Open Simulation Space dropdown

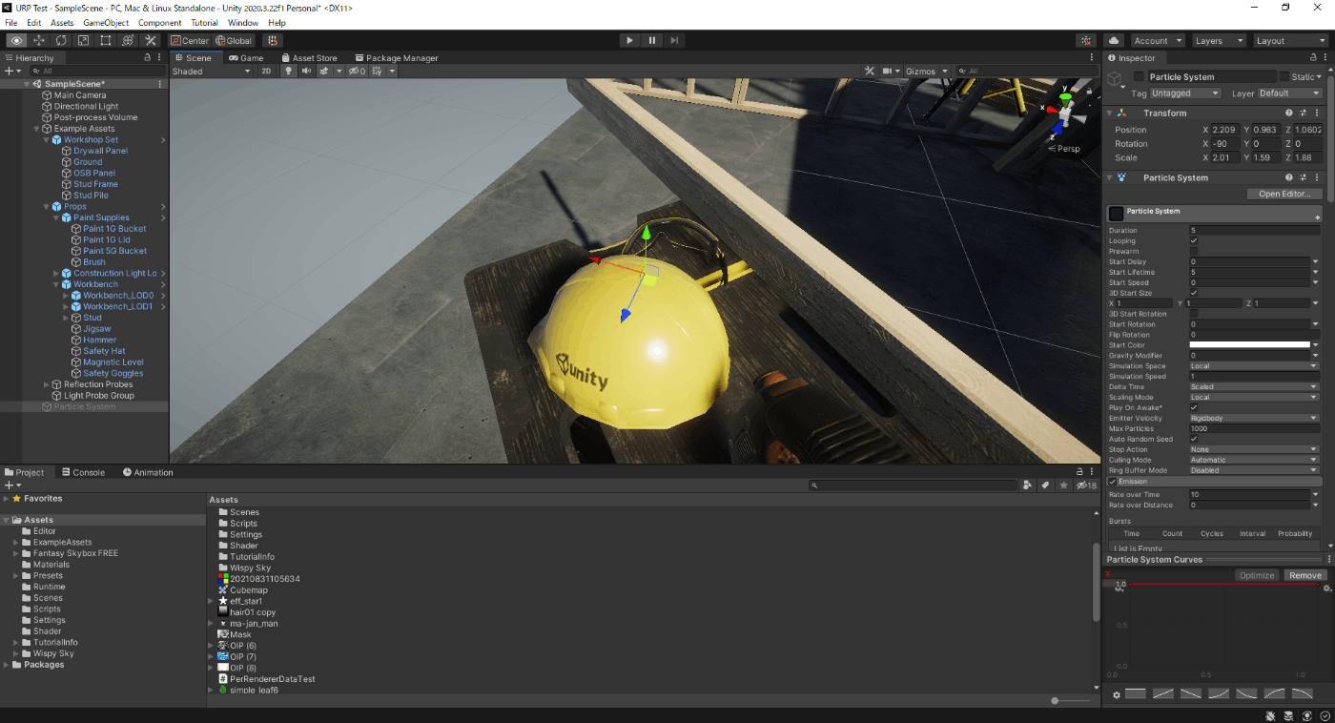[1254, 366]
